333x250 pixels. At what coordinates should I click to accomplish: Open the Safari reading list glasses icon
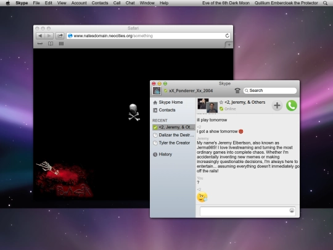(40, 44)
